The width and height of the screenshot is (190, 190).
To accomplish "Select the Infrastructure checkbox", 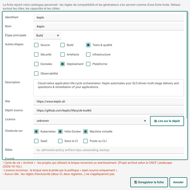I will click(88, 54).
